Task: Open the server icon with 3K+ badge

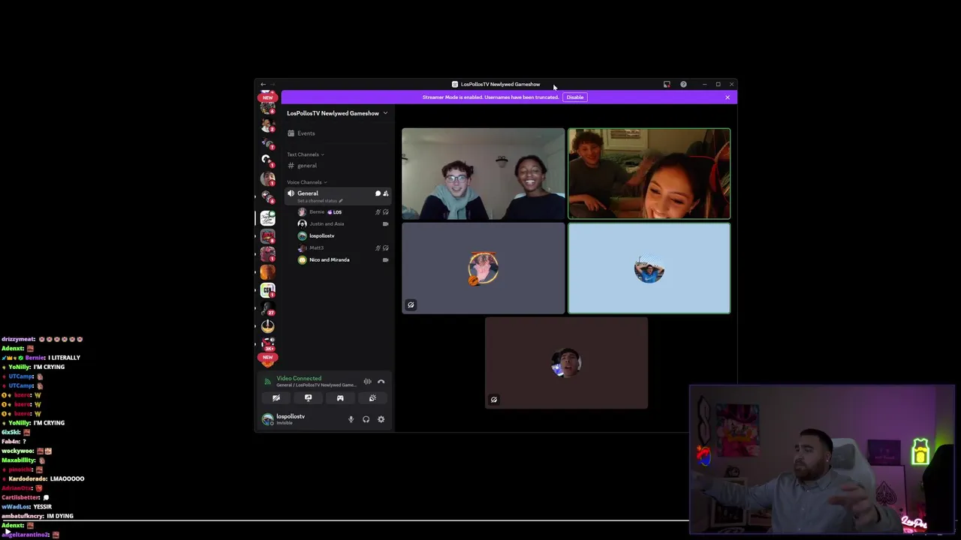Action: (268, 344)
